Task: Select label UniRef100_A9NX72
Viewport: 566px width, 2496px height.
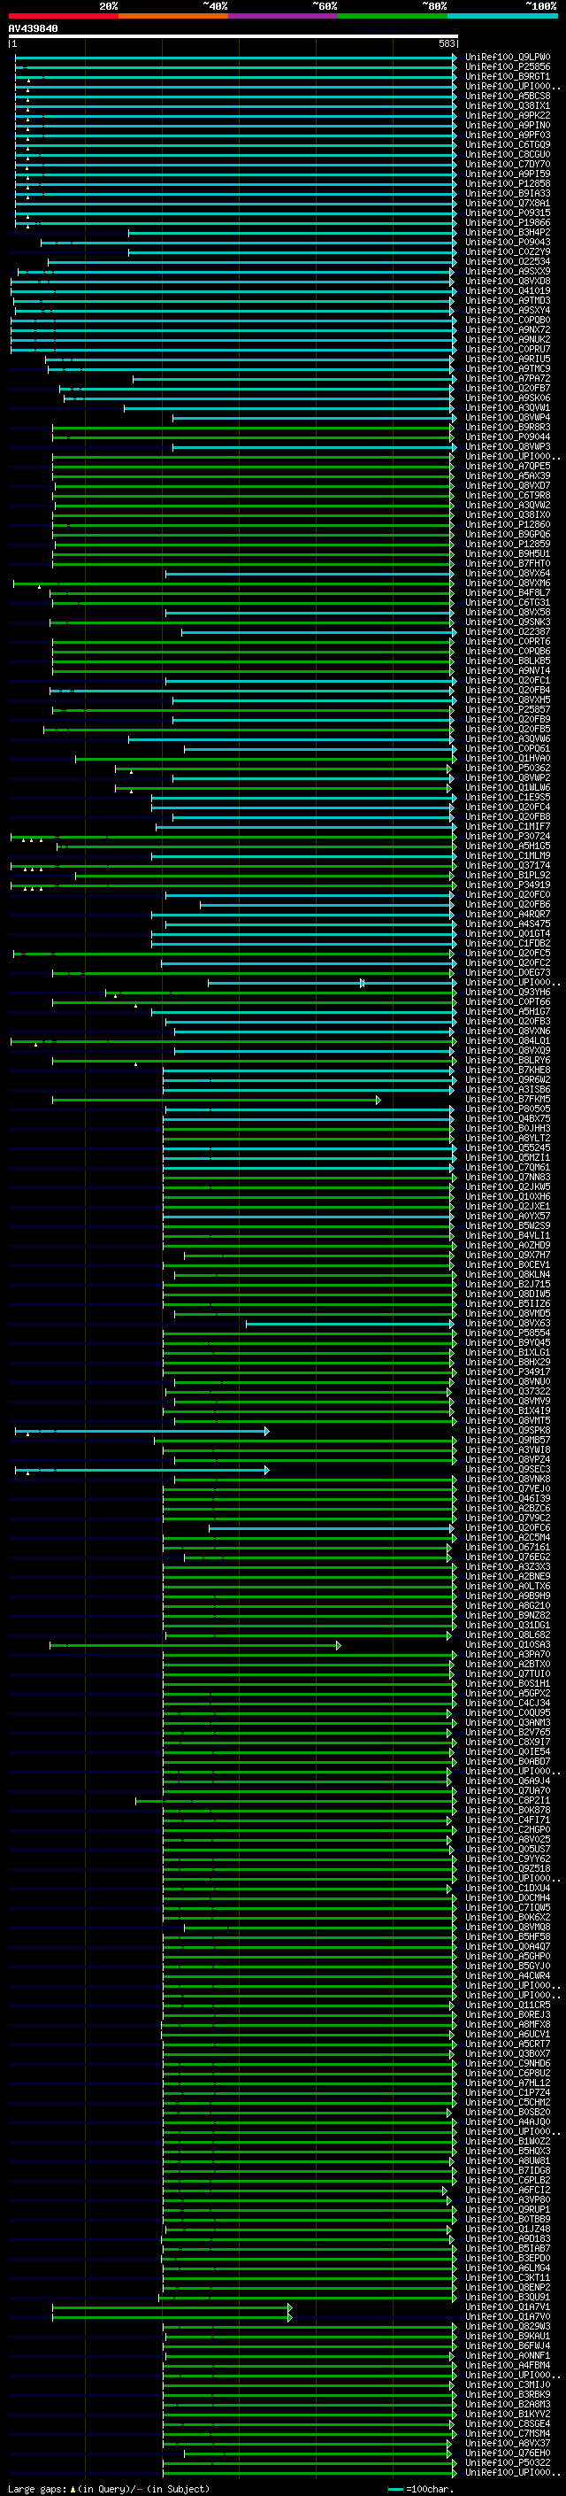Action: point(507,330)
